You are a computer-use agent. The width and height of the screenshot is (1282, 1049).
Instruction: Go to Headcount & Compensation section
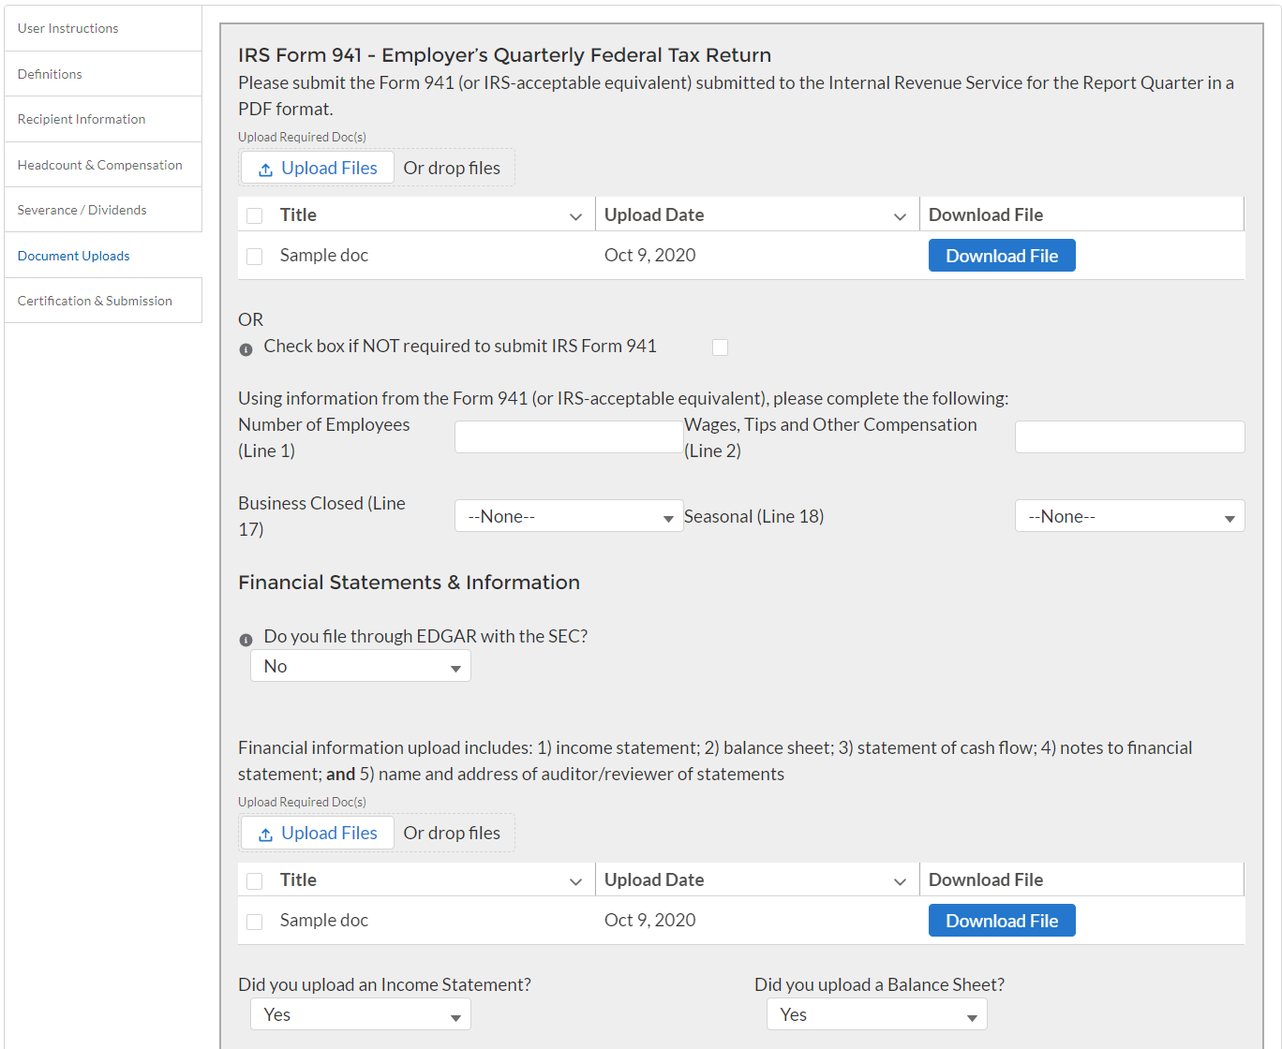click(100, 165)
